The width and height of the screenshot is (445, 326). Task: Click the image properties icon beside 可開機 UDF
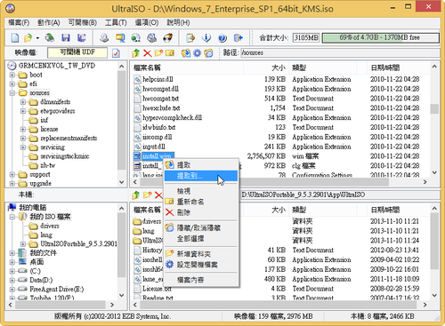pos(116,53)
